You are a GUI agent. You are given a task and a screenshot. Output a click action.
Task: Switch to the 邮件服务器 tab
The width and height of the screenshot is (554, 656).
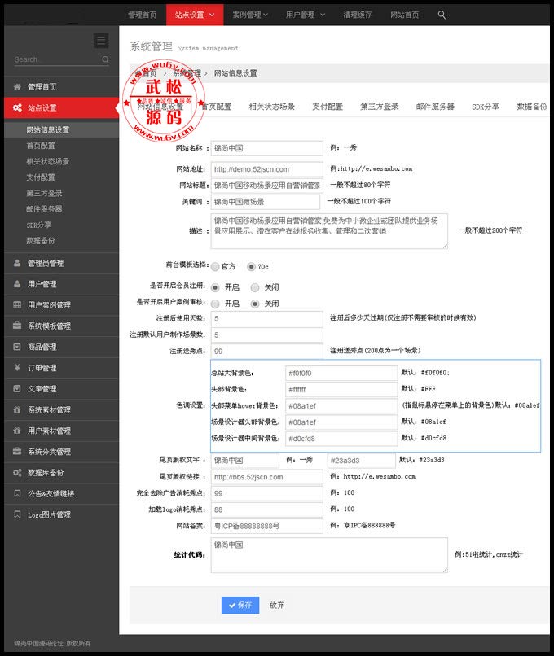[x=435, y=107]
